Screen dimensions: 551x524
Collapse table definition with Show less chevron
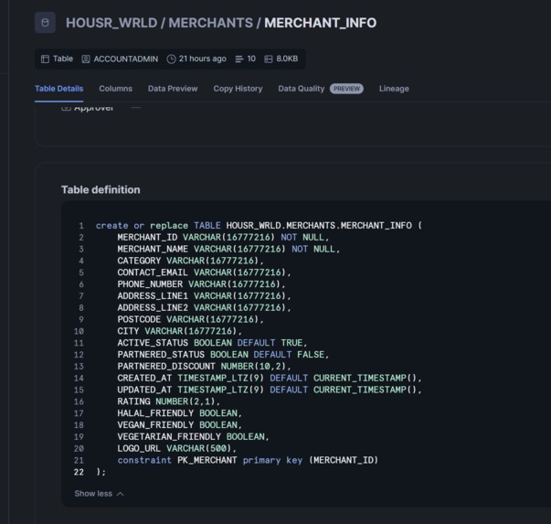121,494
